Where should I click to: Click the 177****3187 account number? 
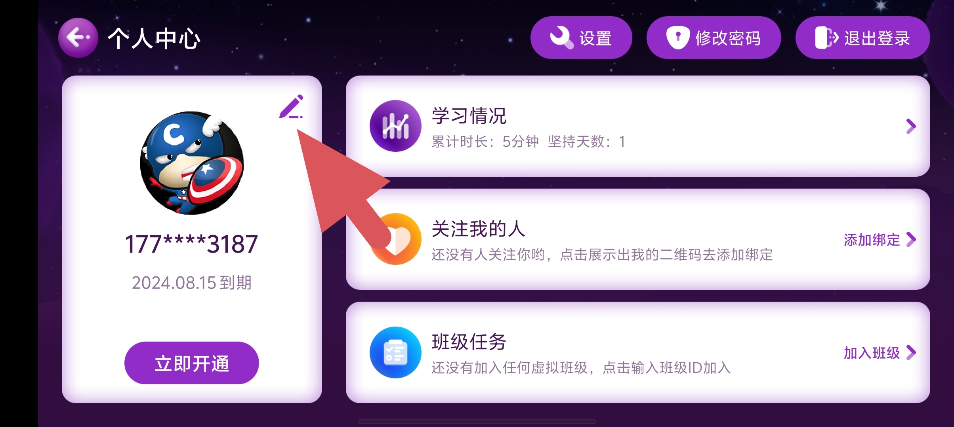tap(191, 244)
